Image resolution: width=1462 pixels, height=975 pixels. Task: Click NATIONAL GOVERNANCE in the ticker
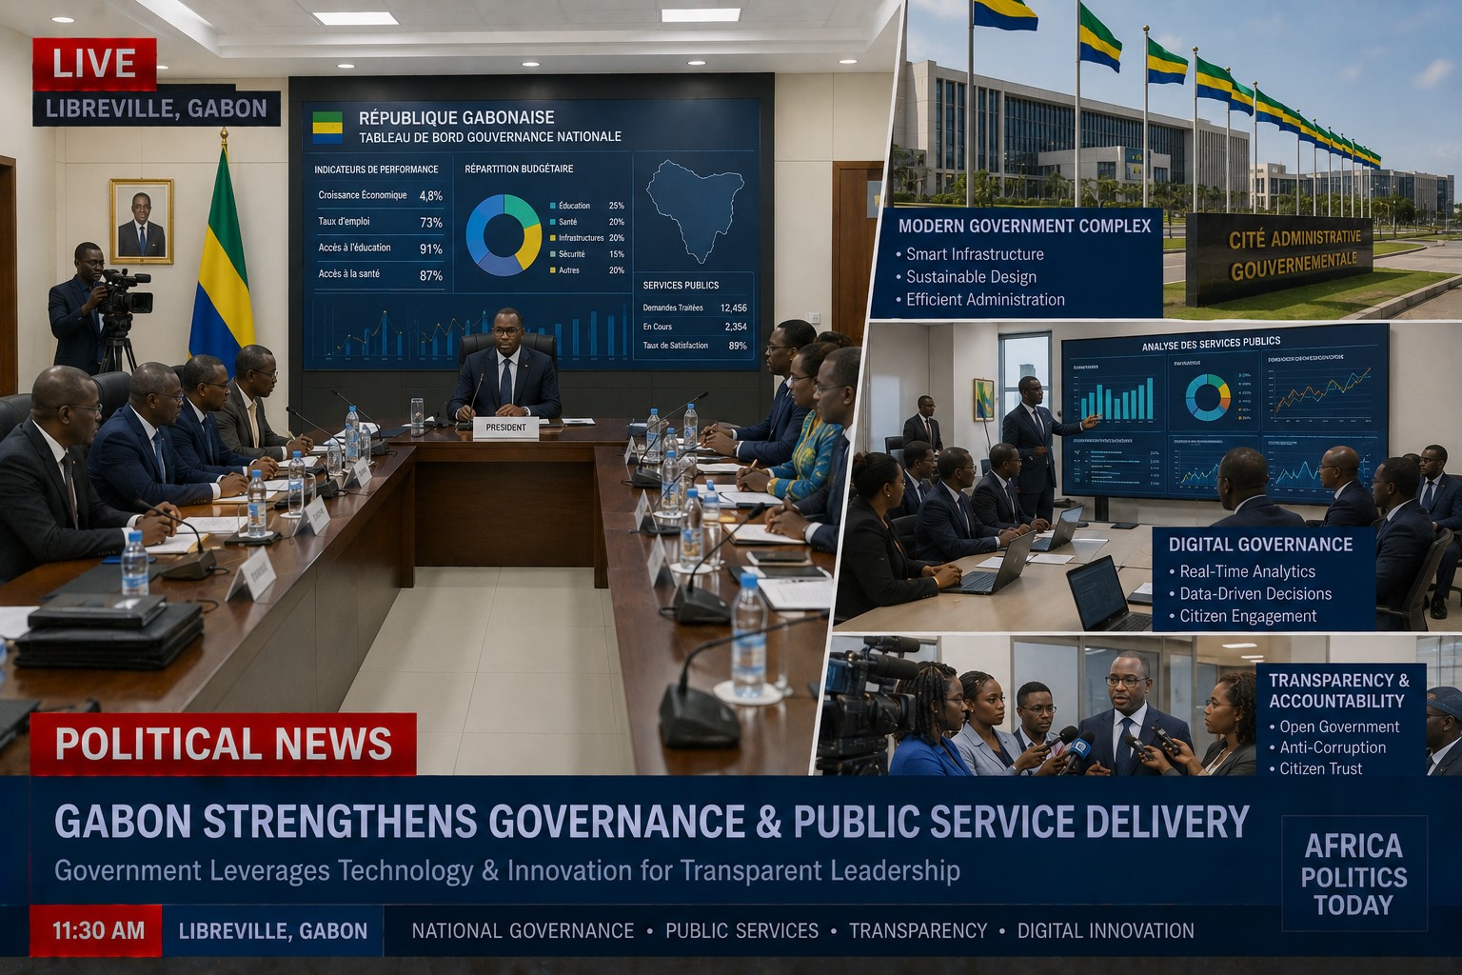[x=523, y=931]
